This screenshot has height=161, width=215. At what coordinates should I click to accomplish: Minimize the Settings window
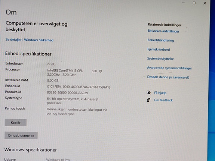[183, 3]
